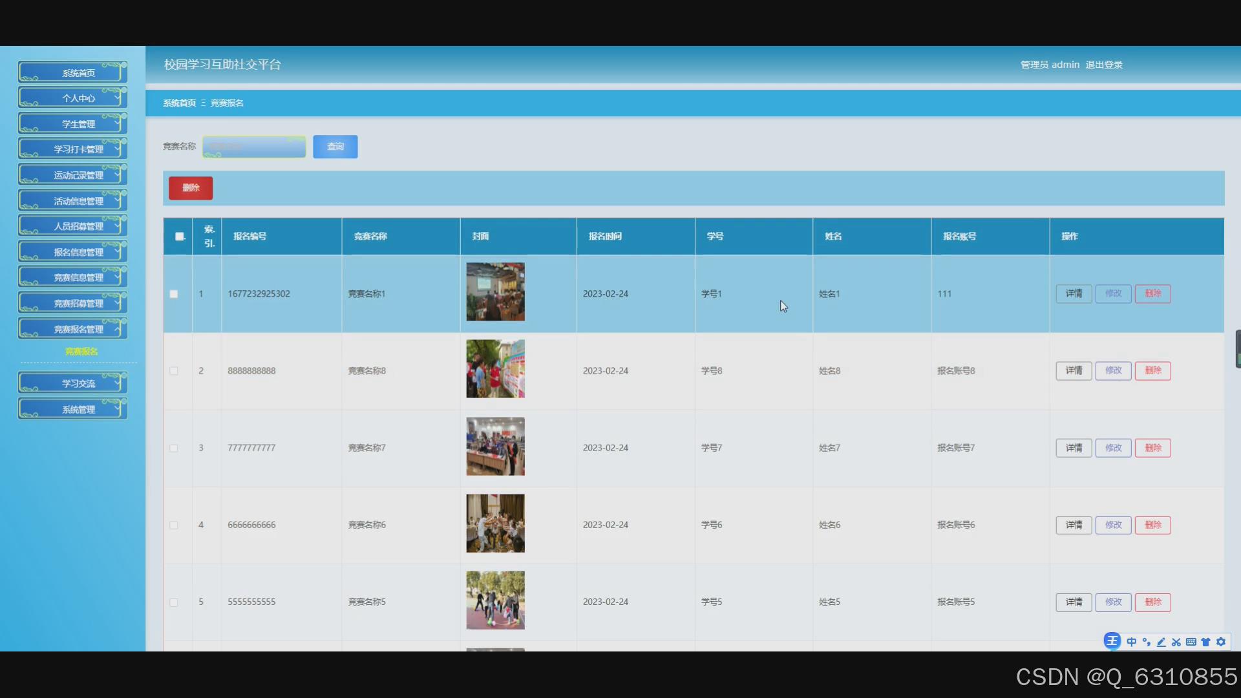Viewport: 1241px width, 698px height.
Task: Select the 竞赛报名 submenu item
Action: click(x=81, y=352)
